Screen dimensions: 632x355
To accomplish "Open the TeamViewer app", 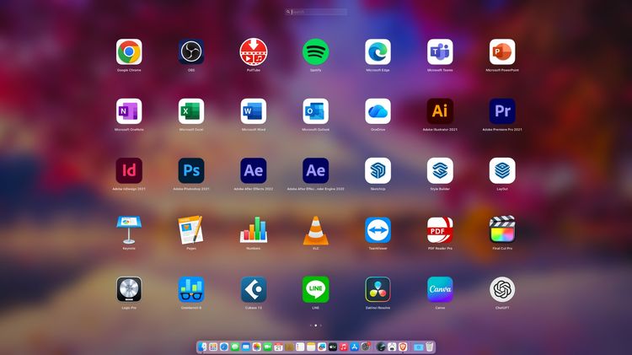I will click(378, 229).
